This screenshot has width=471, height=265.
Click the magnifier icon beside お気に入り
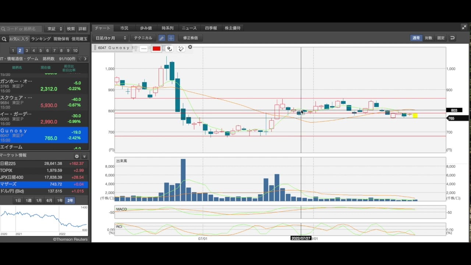(4, 39)
